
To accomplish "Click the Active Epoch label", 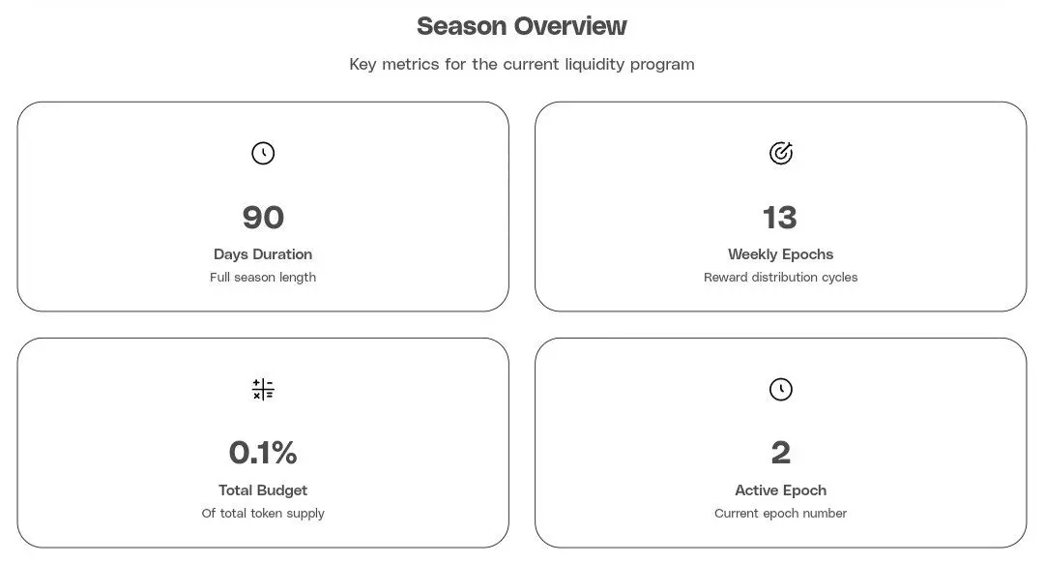I will point(780,489).
